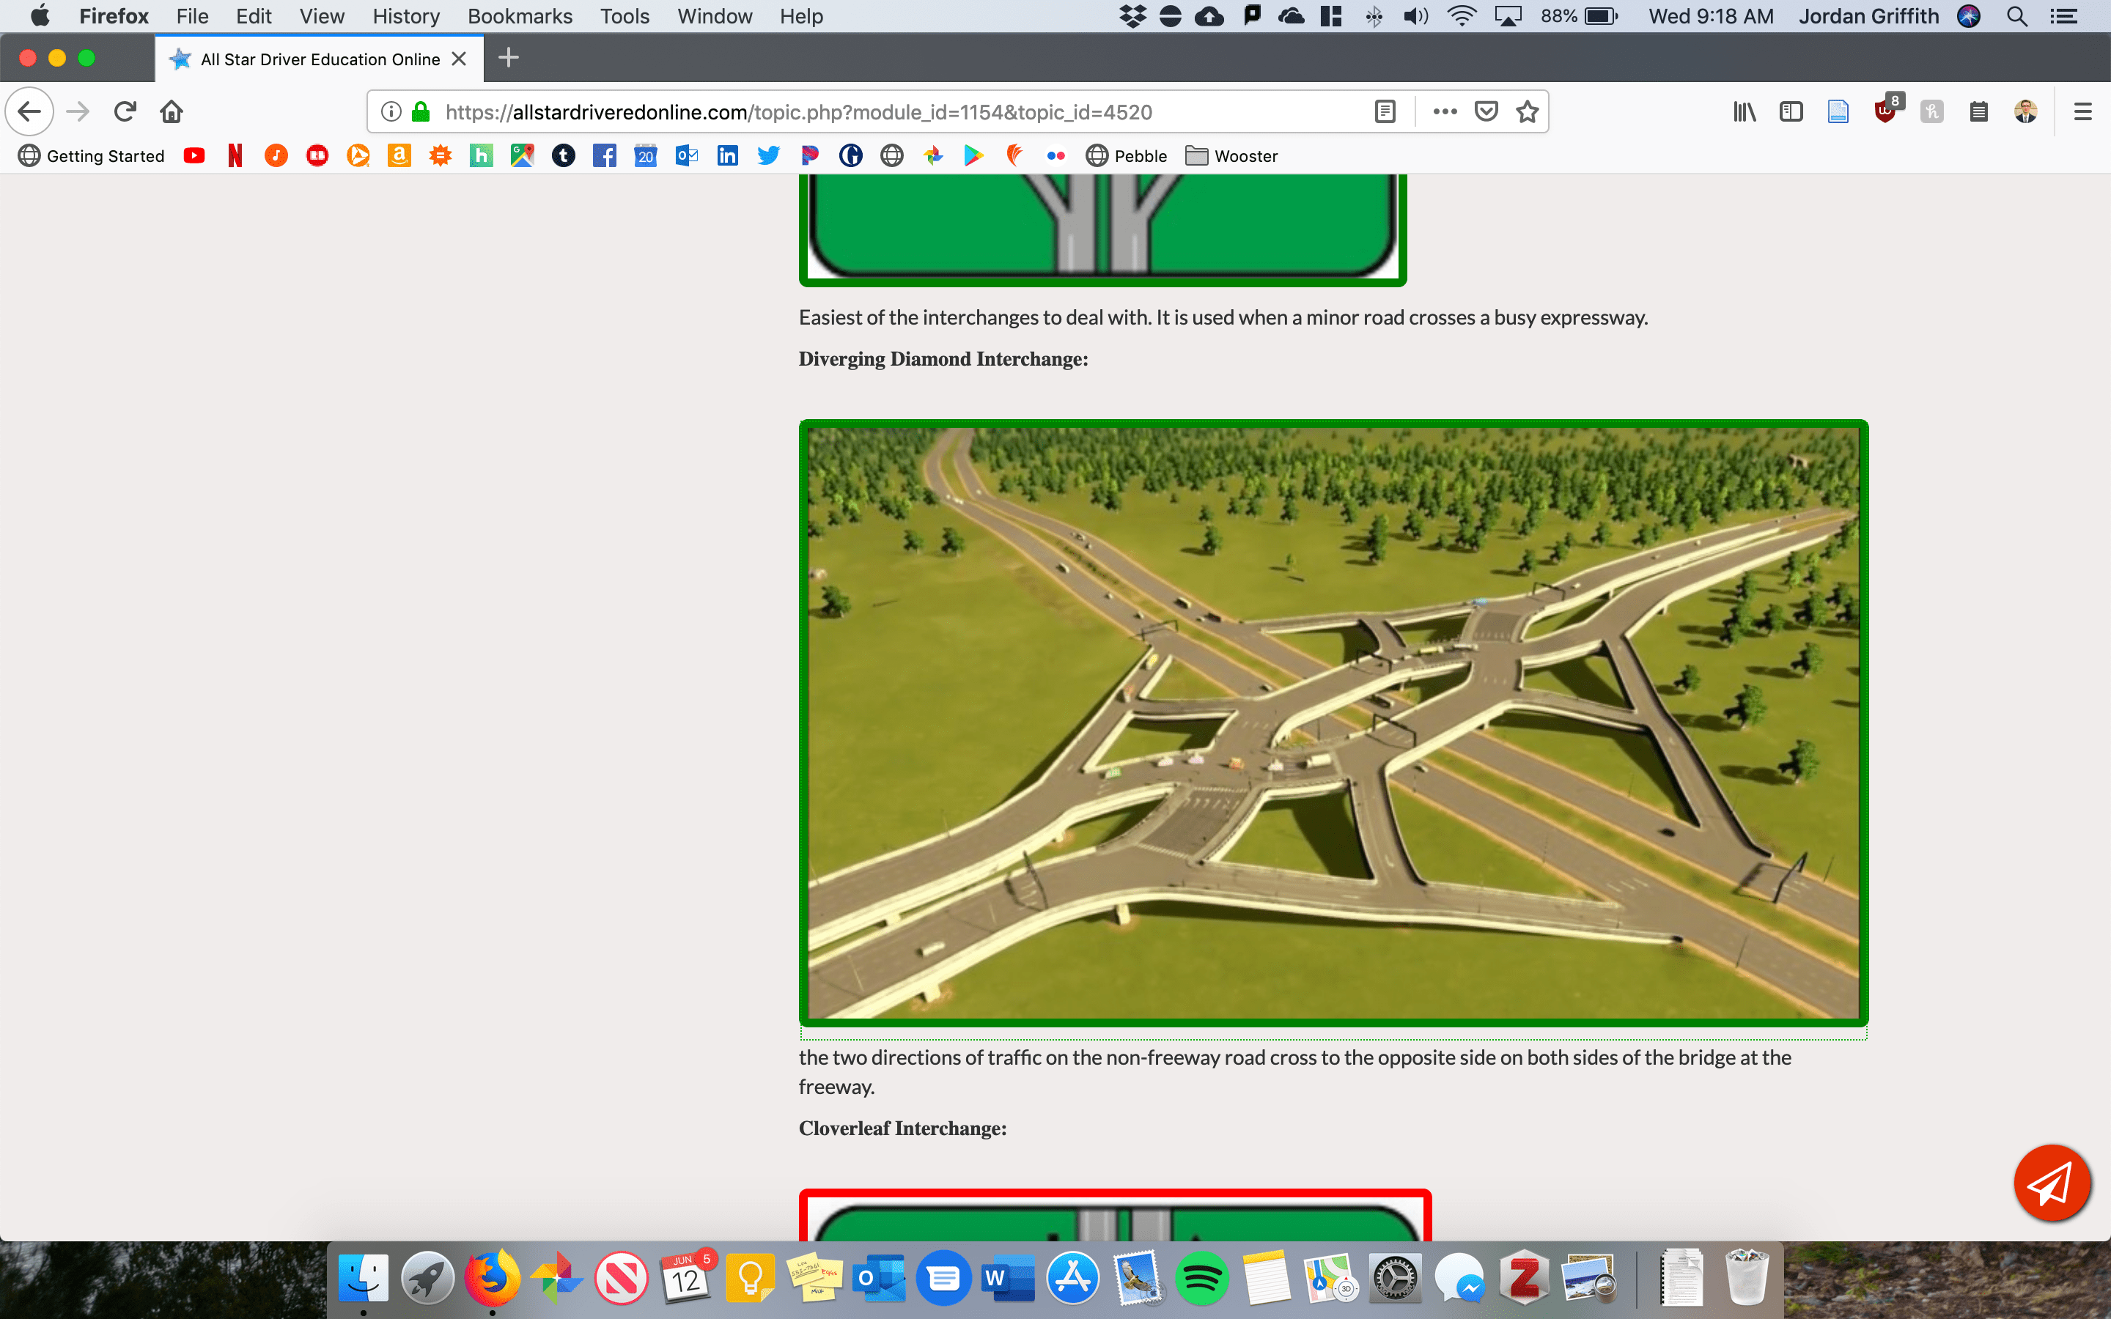
Task: Expand the Wooster bookmarks folder
Action: tap(1231, 155)
